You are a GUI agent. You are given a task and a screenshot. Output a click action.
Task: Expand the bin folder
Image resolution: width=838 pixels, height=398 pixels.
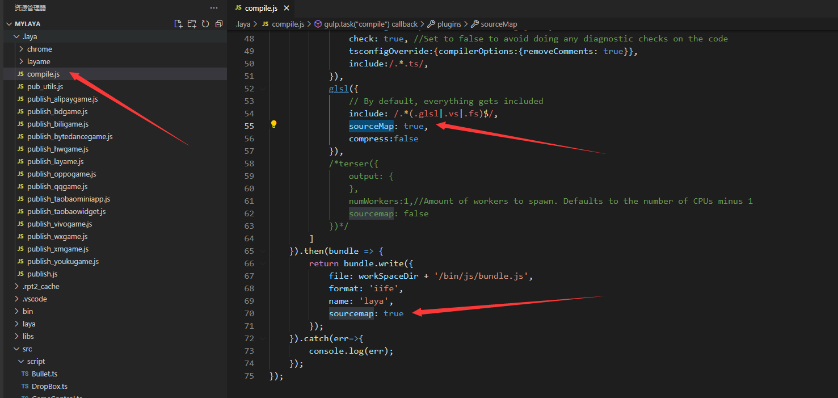17,311
